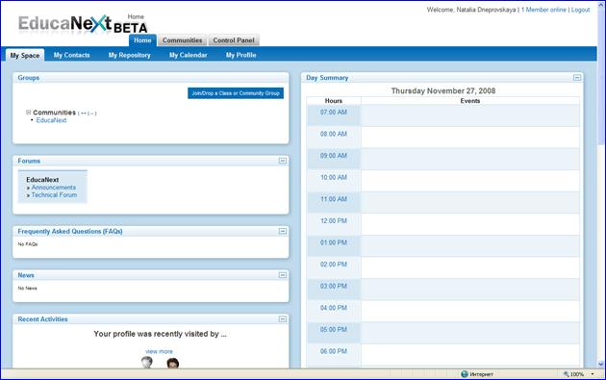Open My Calendar
This screenshot has height=380, width=606.
tap(189, 55)
